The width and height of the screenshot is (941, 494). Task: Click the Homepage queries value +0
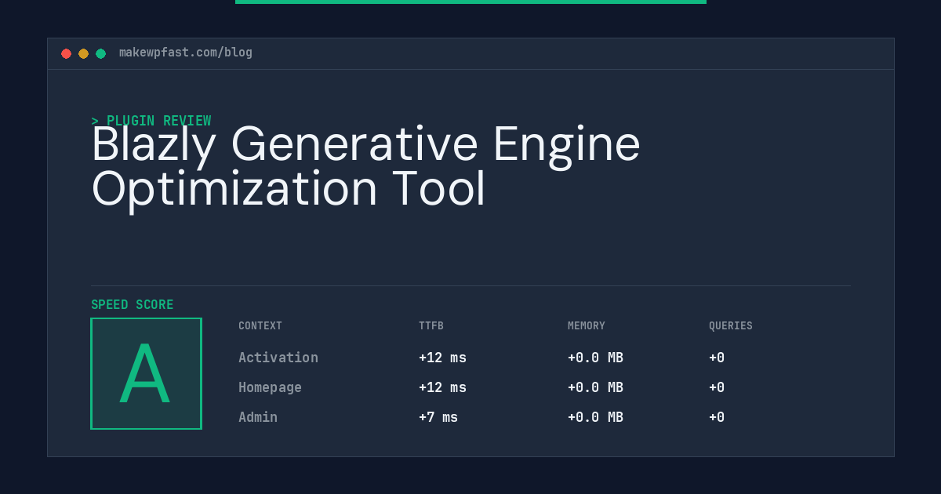[x=717, y=387]
